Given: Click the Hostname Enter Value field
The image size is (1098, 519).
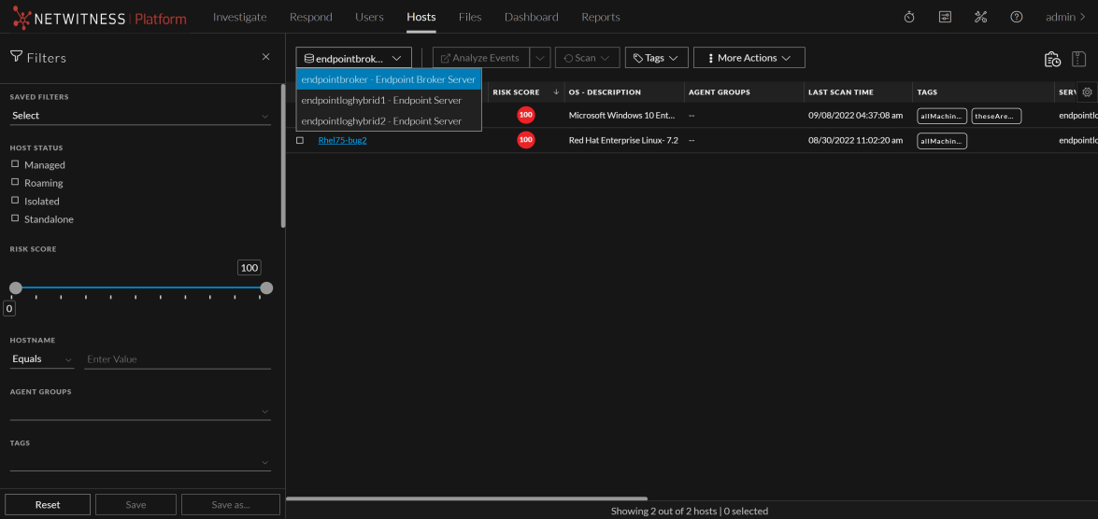Looking at the screenshot, I should 178,358.
